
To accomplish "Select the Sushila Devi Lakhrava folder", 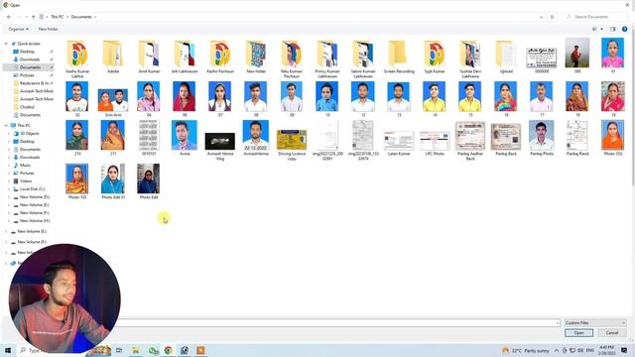I will click(469, 59).
